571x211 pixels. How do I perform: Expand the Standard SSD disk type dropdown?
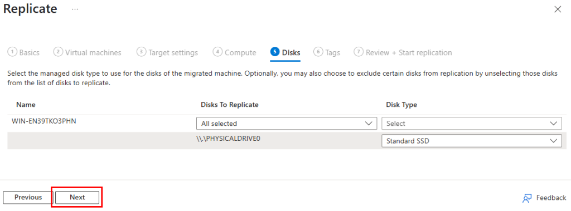472,141
